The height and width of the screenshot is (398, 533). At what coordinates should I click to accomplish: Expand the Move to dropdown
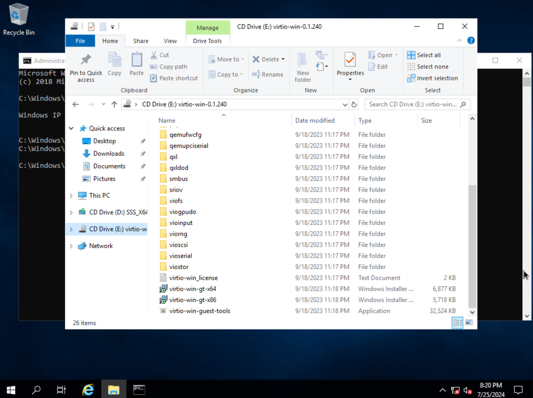[243, 59]
